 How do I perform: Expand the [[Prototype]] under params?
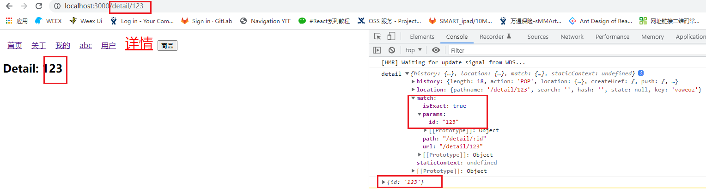[426, 130]
